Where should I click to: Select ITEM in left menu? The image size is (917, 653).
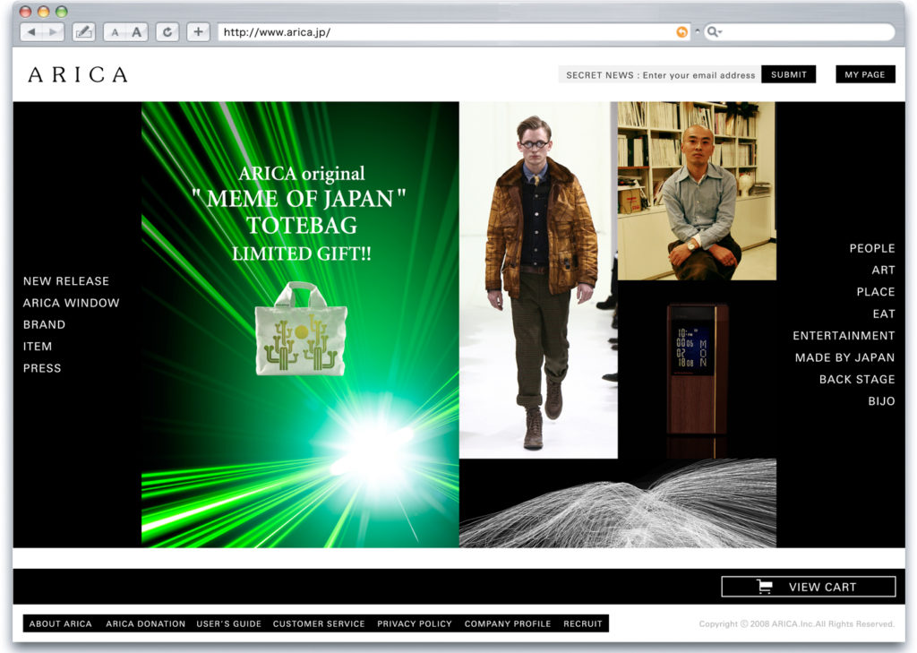pos(38,347)
